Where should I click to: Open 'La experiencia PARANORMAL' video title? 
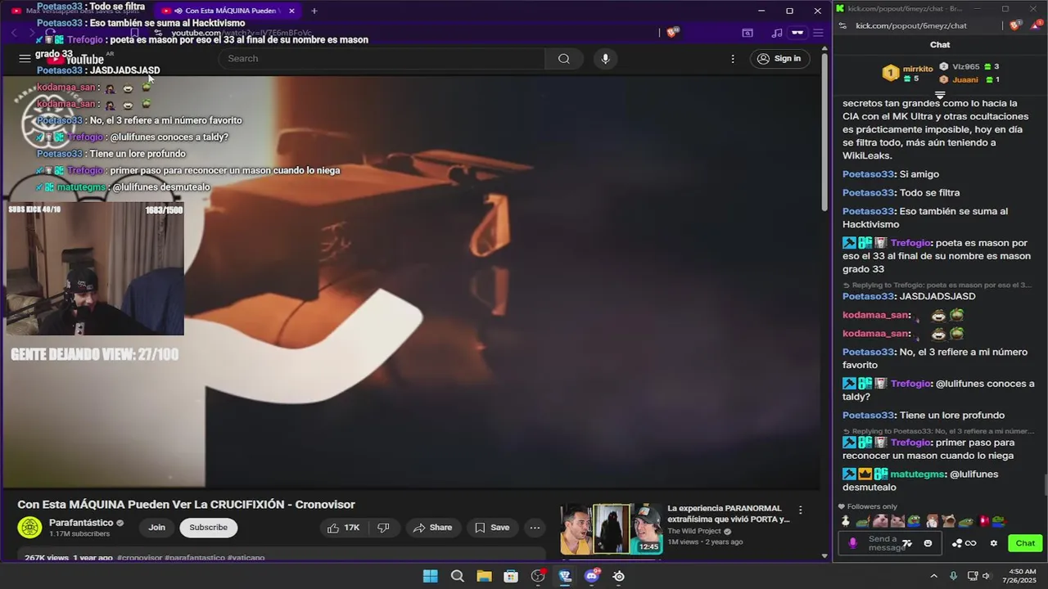729,514
